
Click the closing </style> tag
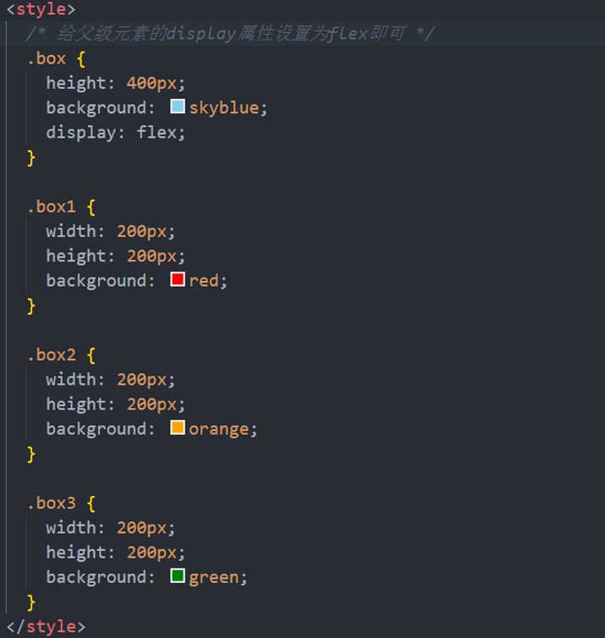click(46, 626)
